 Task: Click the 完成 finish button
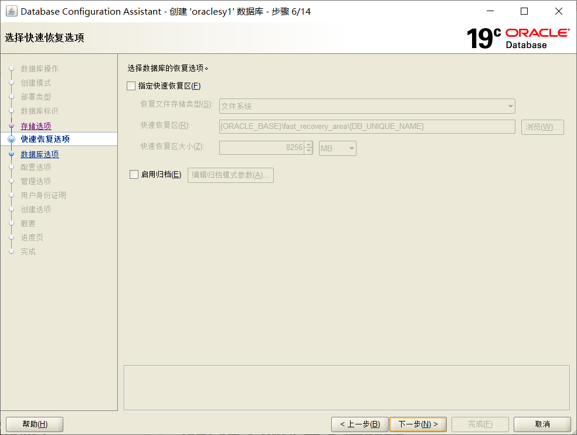click(x=480, y=424)
